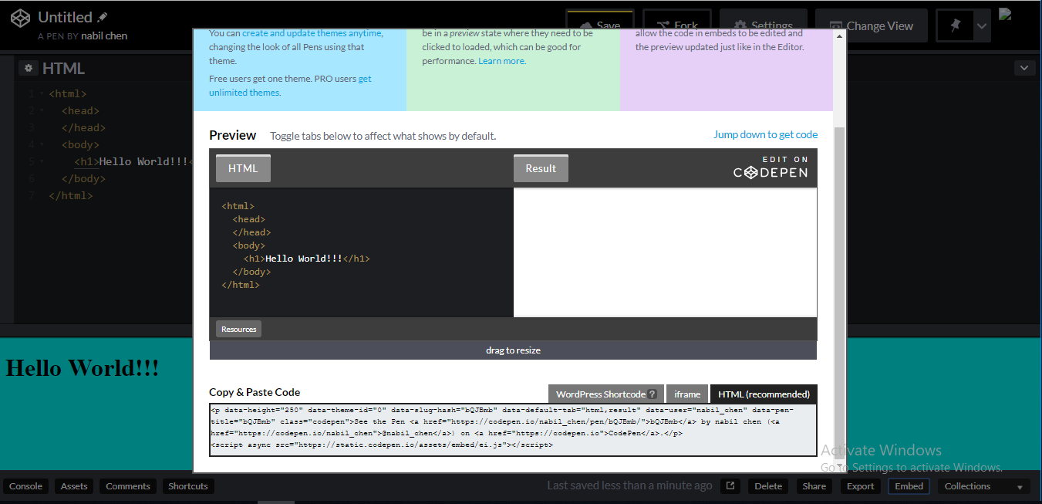1042x504 pixels.
Task: Click the pin pen icon in the header
Action: [x=954, y=25]
